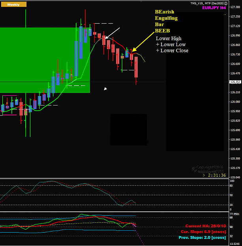Click the 126.080 price axis label
This screenshot has width=242, height=246.
coord(235,102)
